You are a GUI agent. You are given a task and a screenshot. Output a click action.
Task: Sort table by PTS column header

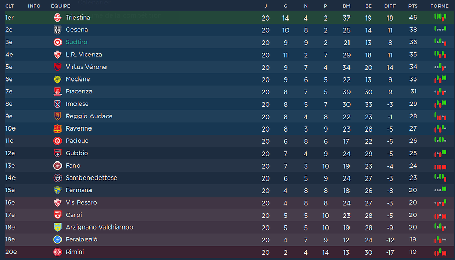[x=413, y=6]
